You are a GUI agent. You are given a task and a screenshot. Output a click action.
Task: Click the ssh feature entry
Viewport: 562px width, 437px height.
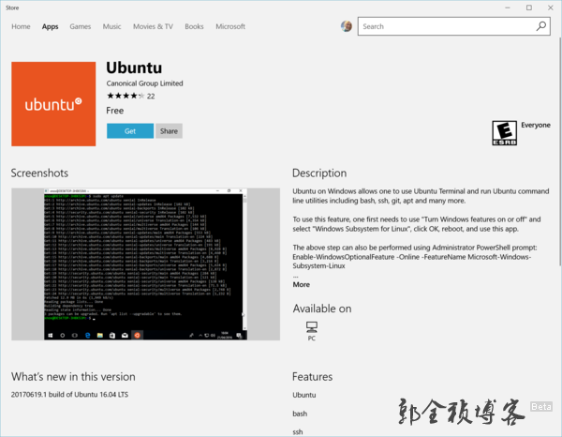tap(298, 432)
